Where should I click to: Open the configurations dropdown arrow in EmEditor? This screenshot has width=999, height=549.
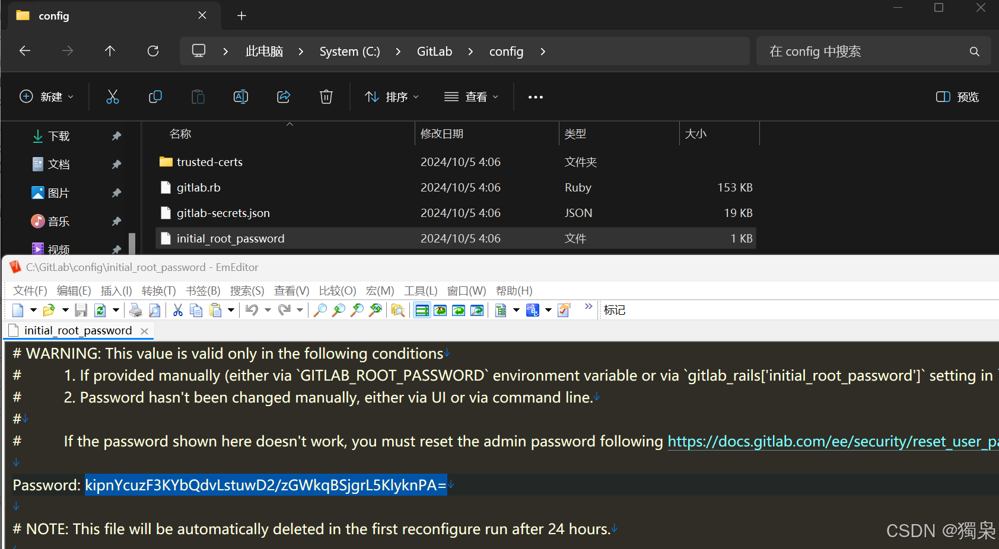[x=516, y=310]
